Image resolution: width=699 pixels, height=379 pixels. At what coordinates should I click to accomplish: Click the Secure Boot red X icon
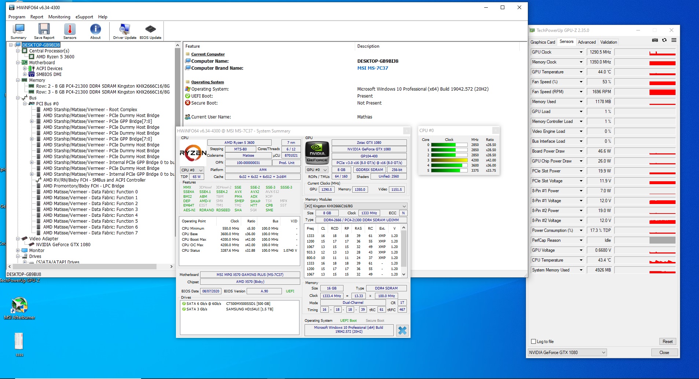(188, 103)
